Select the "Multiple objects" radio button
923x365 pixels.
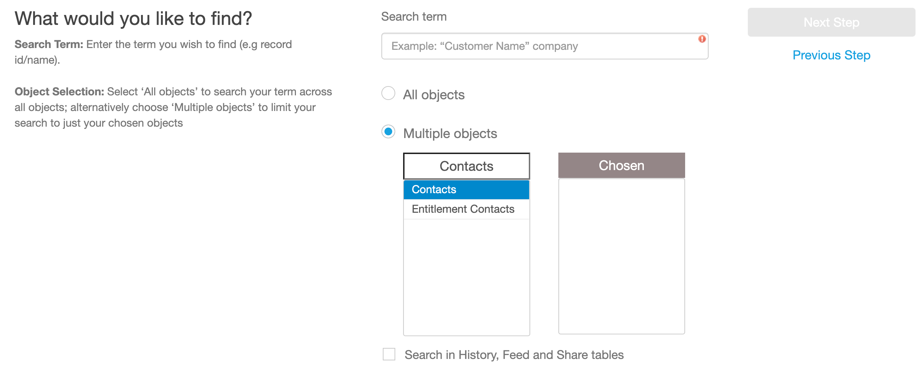pos(388,133)
